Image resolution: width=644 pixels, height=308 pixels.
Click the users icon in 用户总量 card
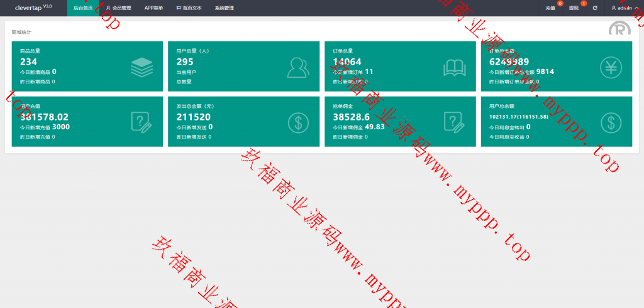pos(298,66)
